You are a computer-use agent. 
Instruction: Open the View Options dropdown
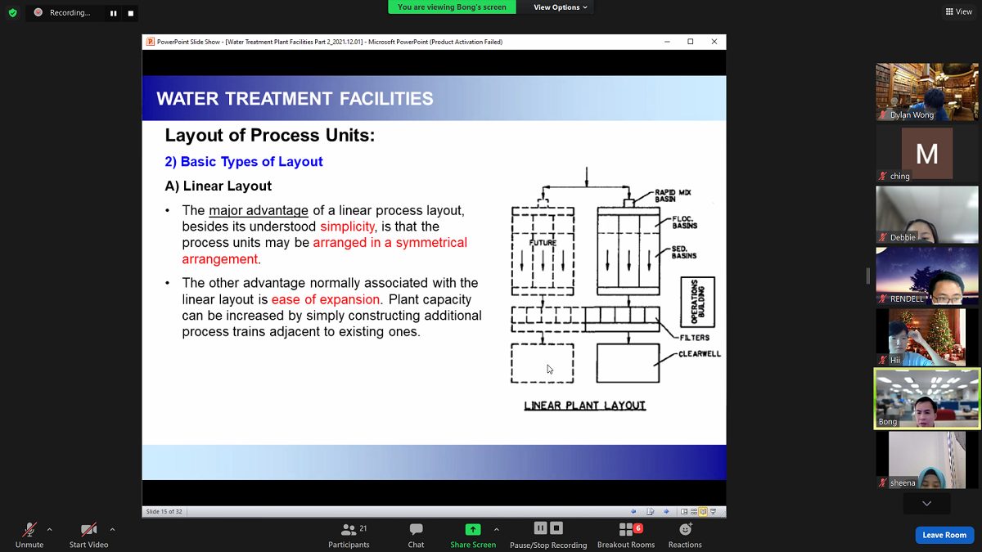(561, 7)
